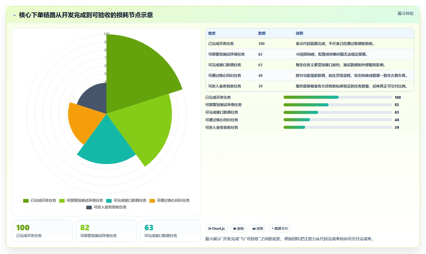Screen dimensions: 426x254
Task: Select the orange polar chart segment
Action: pyautogui.click(x=84, y=122)
